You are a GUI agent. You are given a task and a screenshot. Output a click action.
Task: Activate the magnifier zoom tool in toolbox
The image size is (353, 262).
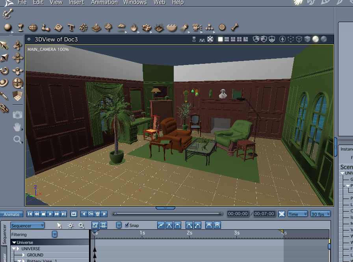click(x=17, y=140)
